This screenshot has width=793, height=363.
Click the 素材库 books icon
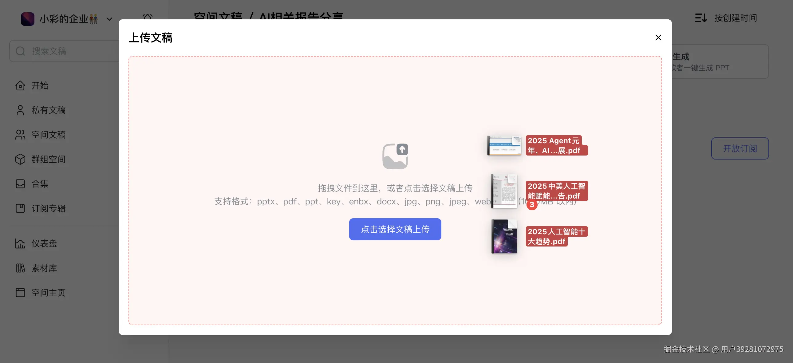(20, 268)
